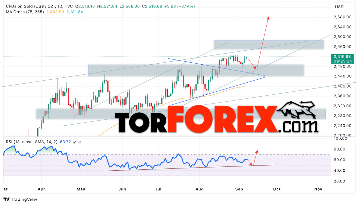Click the 2,600.00 price axis label
This screenshot has width=359, height=205.
(343, 37)
